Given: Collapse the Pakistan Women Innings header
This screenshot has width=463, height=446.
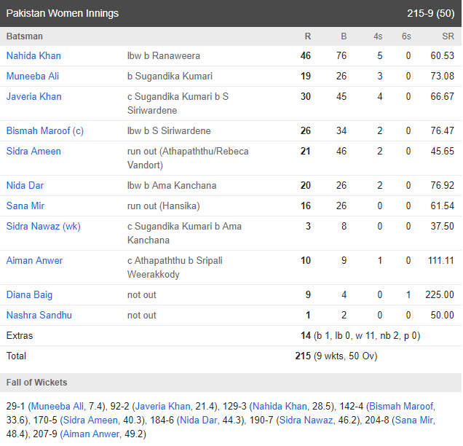Looking at the screenshot, I should click(x=231, y=13).
